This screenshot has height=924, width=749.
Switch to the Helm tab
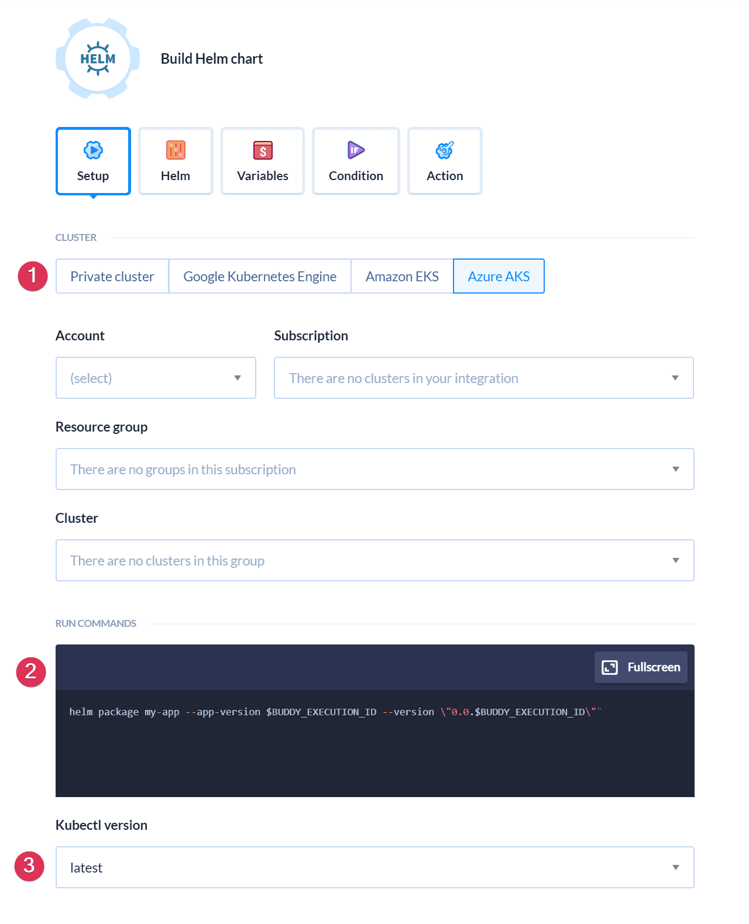[176, 161]
